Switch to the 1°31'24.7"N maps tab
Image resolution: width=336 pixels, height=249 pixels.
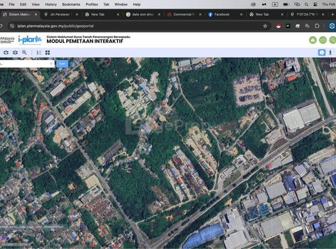[x=307, y=14]
